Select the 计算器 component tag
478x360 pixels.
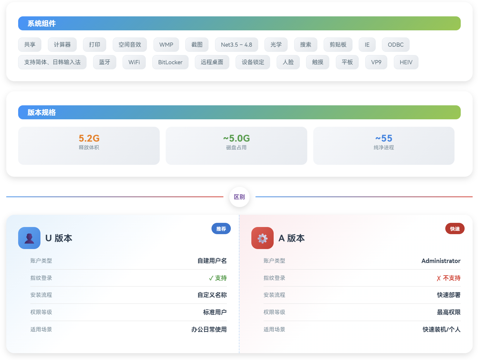pyautogui.click(x=62, y=45)
